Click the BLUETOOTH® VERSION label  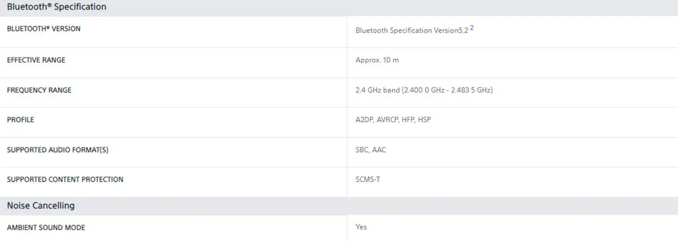[44, 29]
